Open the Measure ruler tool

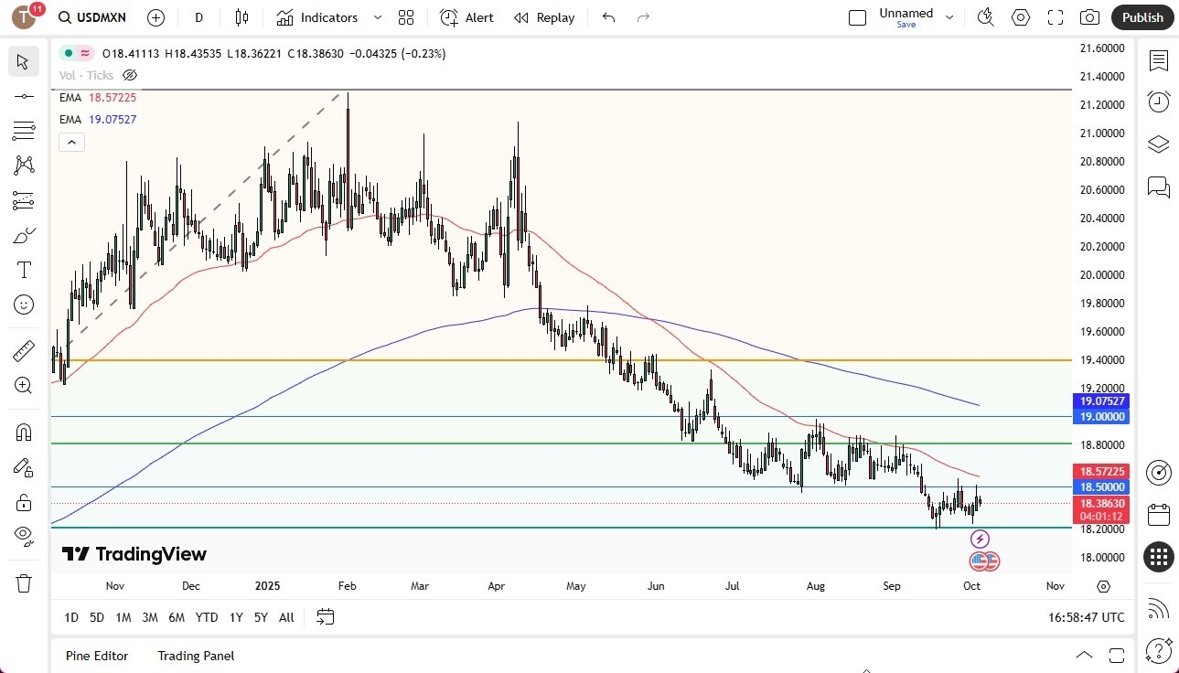point(24,350)
